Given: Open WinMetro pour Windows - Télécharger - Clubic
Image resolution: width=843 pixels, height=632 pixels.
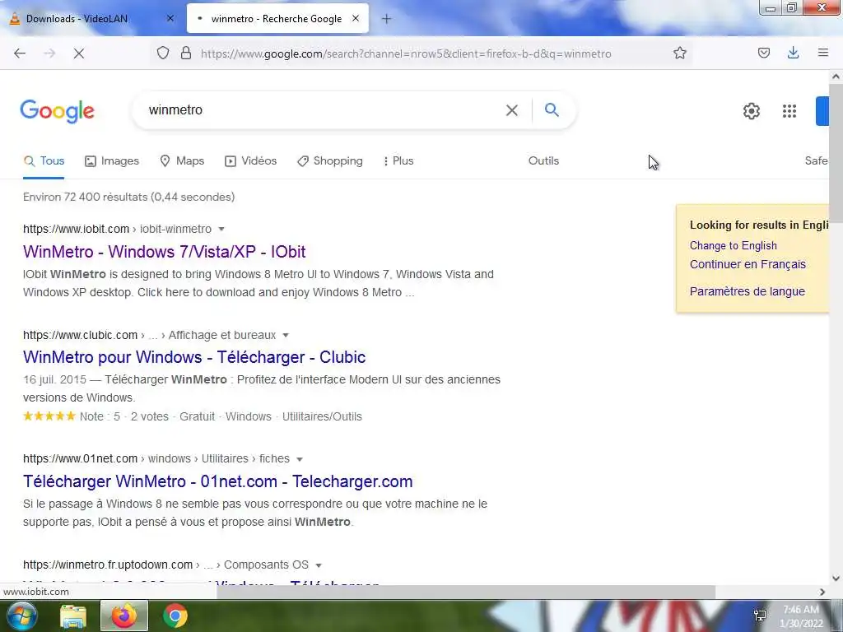Looking at the screenshot, I should coord(194,357).
